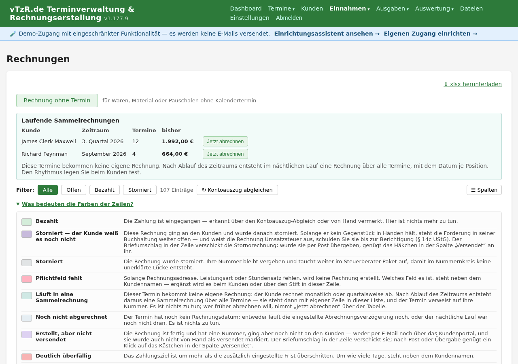Click Jetzt abrechnen for James Clerk Maxwell
This screenshot has height=364, width=518.
pos(225,142)
